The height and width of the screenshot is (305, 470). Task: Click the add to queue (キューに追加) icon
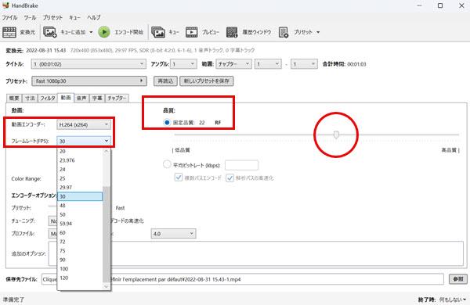click(50, 32)
